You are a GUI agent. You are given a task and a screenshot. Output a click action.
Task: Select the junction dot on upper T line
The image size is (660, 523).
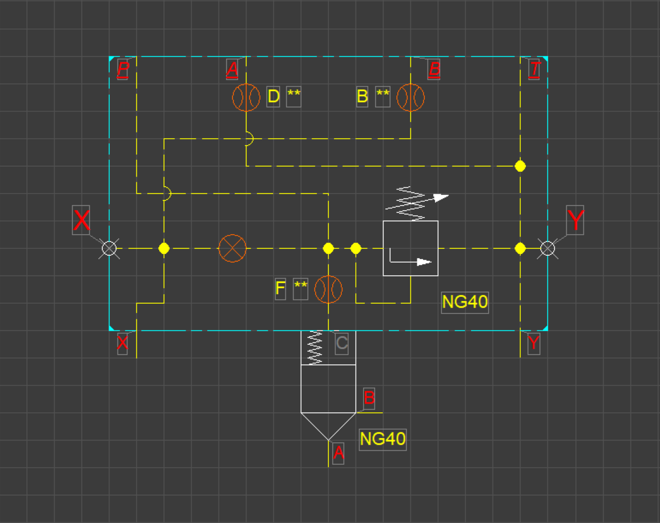(x=520, y=166)
